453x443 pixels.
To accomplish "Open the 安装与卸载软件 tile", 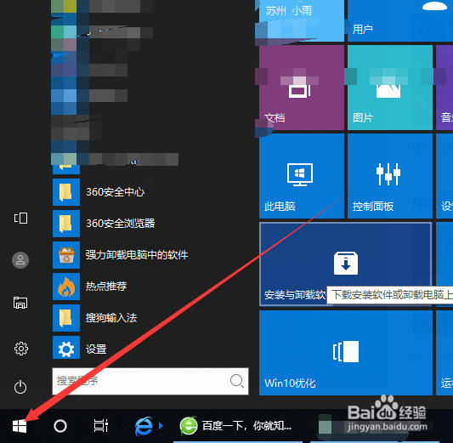I will pyautogui.click(x=346, y=264).
